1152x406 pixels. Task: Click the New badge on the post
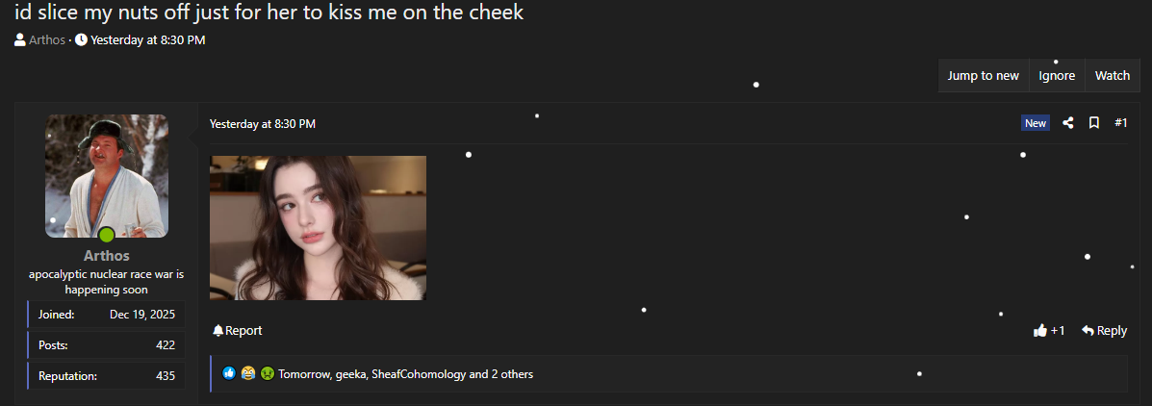pyautogui.click(x=1036, y=123)
